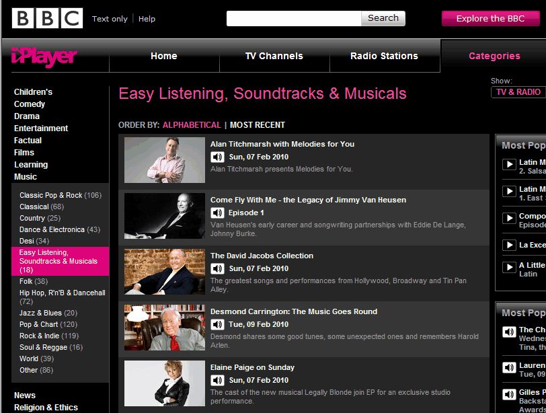Open the Categories tab
546x413 pixels.
[494, 56]
